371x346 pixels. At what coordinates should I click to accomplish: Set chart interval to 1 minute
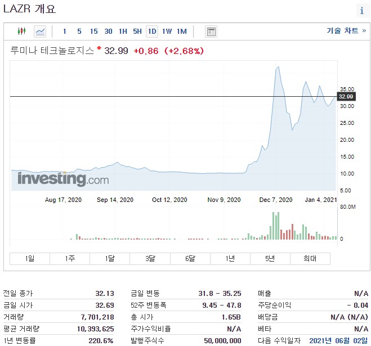(x=65, y=32)
